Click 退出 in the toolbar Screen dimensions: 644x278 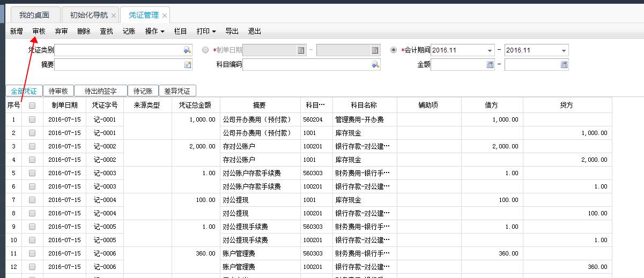coord(255,32)
